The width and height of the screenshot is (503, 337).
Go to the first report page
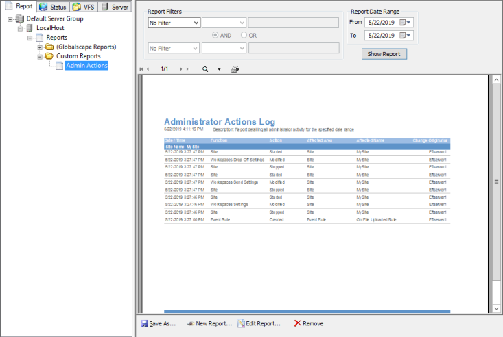tap(141, 69)
